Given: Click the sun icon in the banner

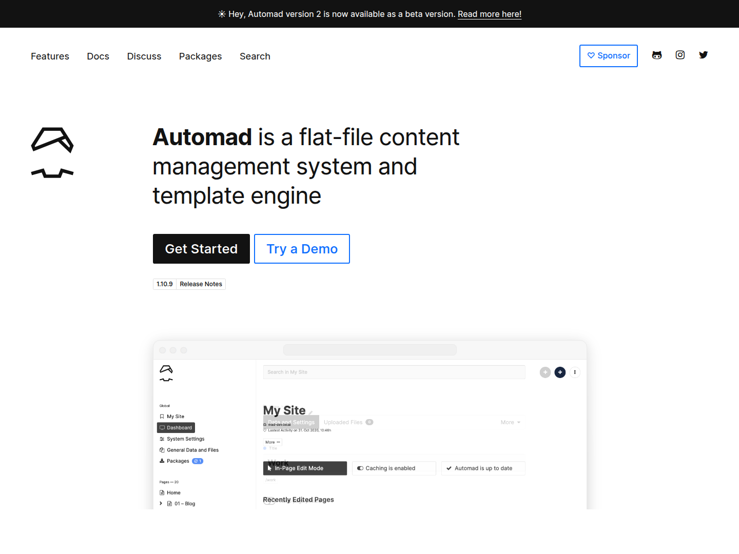Looking at the screenshot, I should tap(222, 14).
